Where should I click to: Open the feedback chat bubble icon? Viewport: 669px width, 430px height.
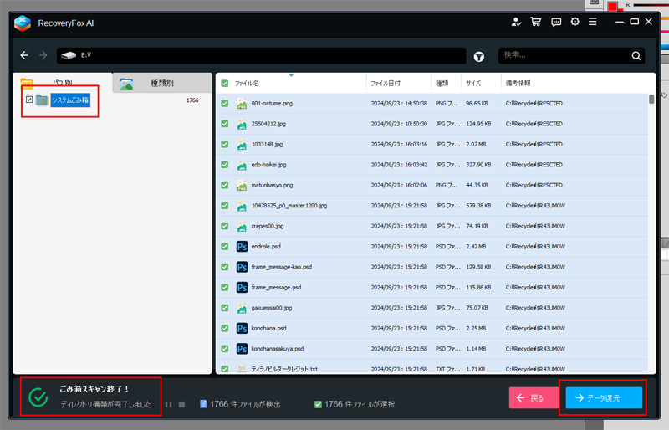click(555, 22)
